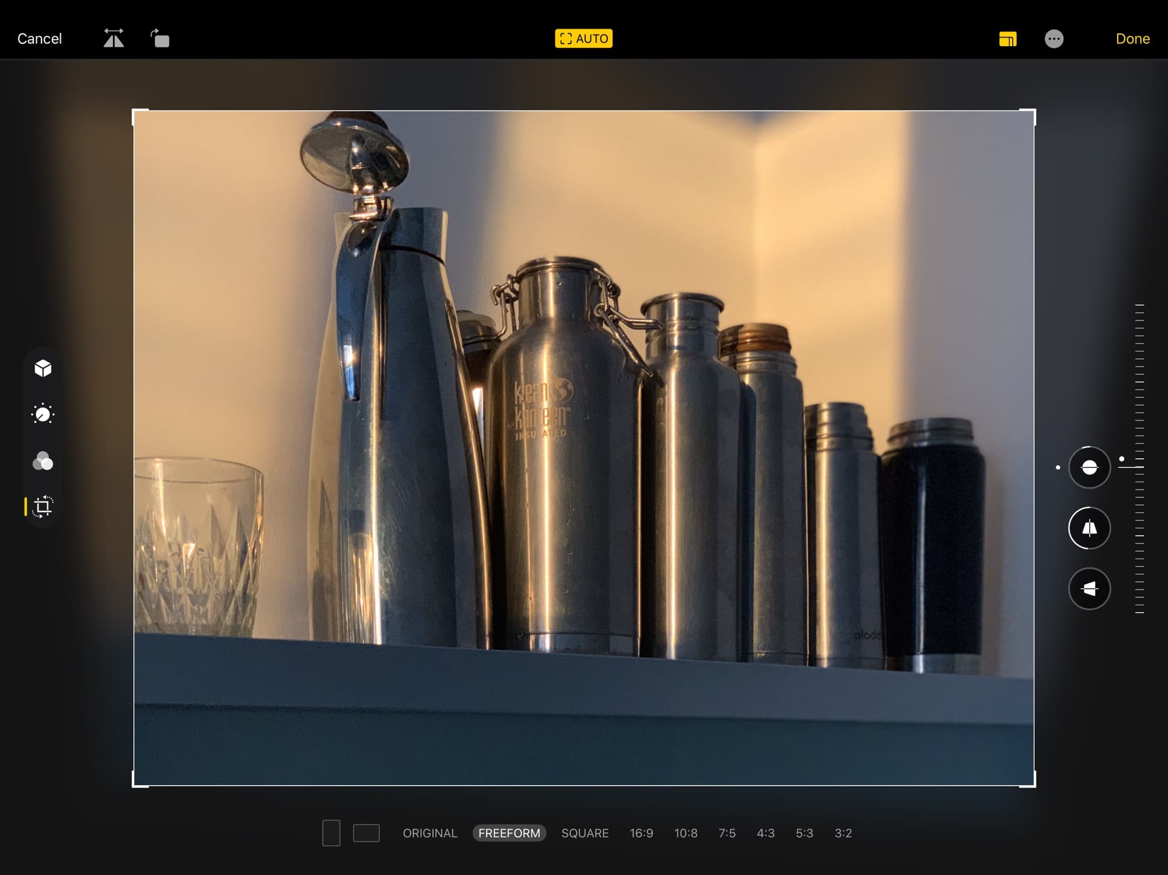Select the ORIGINAL aspect ratio

click(x=430, y=833)
